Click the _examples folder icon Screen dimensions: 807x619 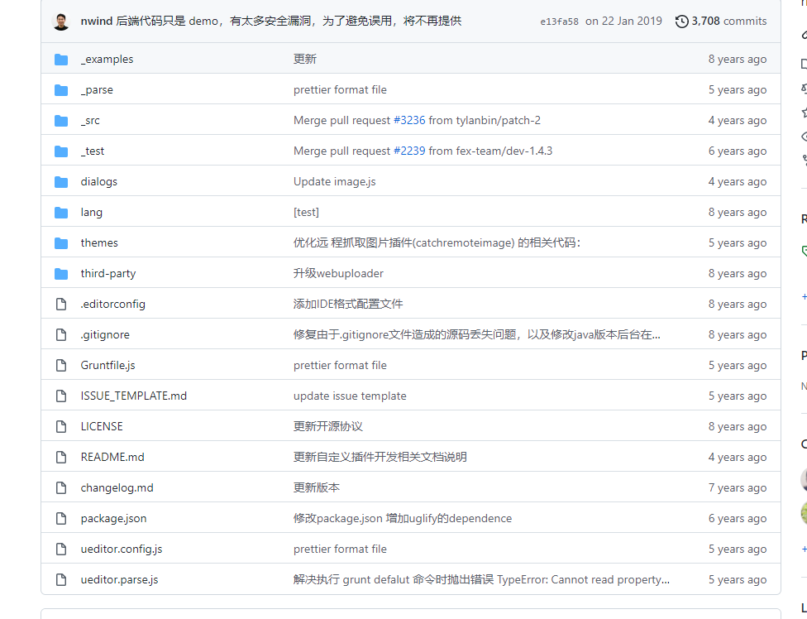point(61,59)
